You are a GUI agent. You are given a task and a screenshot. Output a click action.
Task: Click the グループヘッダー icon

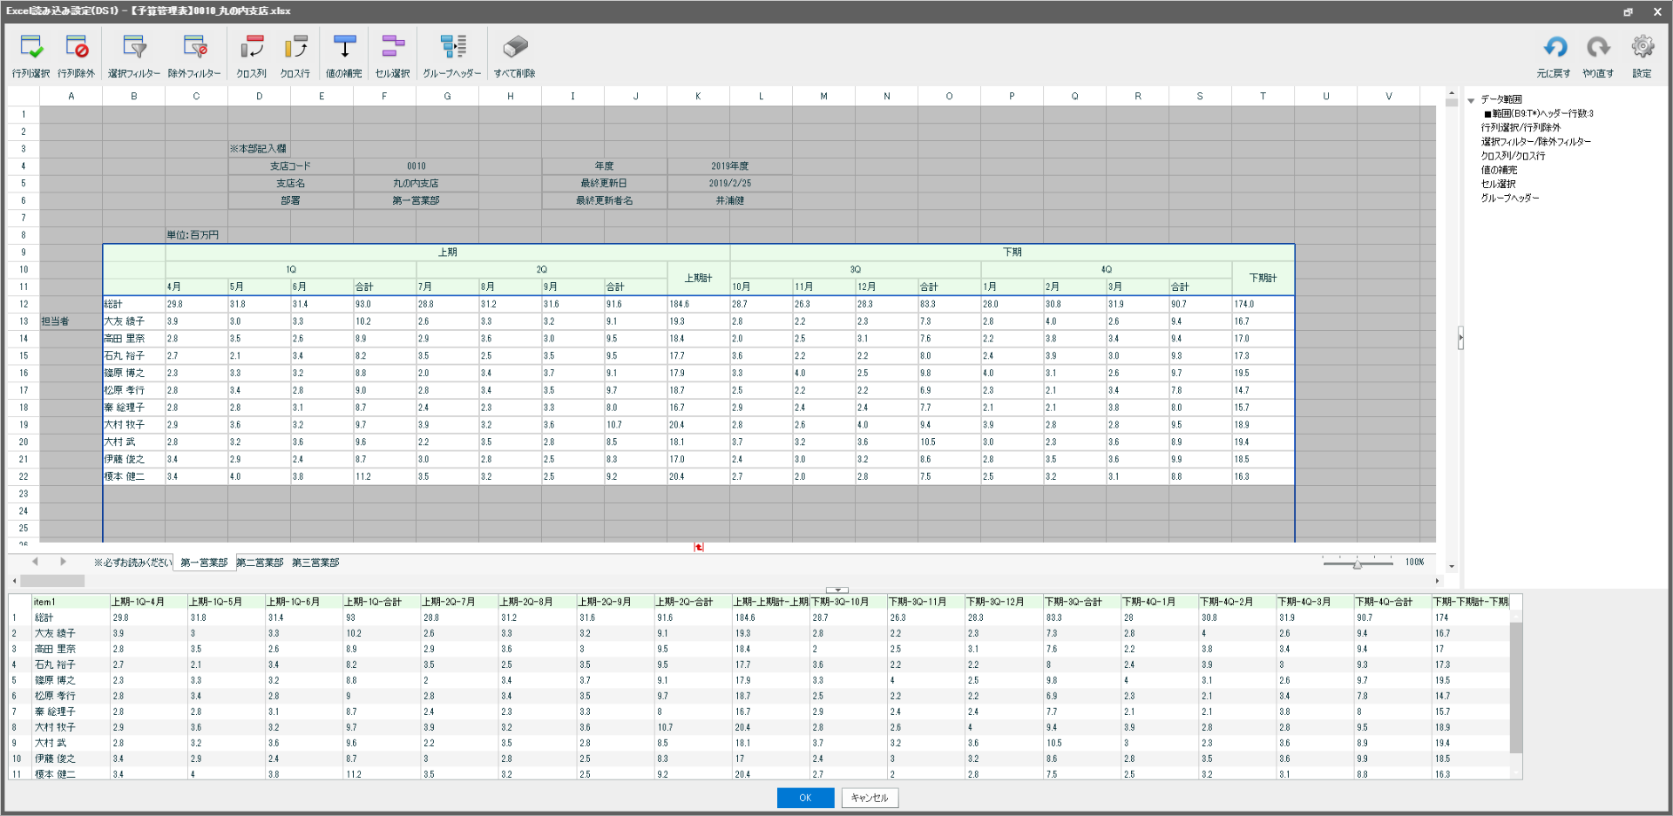(x=452, y=48)
